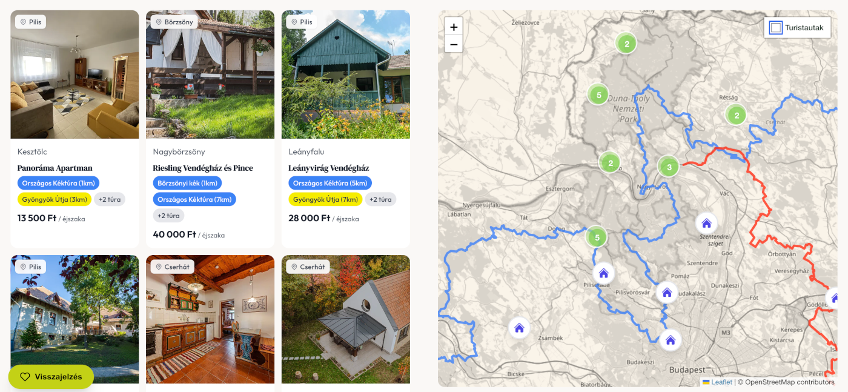
Task: Expand the cluster of 3 near Nagymaros
Action: tap(669, 167)
